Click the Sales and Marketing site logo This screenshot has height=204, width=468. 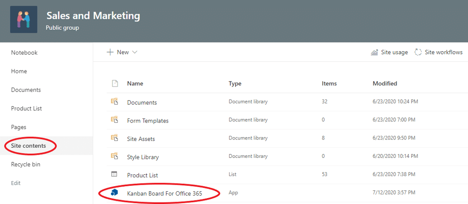click(24, 19)
